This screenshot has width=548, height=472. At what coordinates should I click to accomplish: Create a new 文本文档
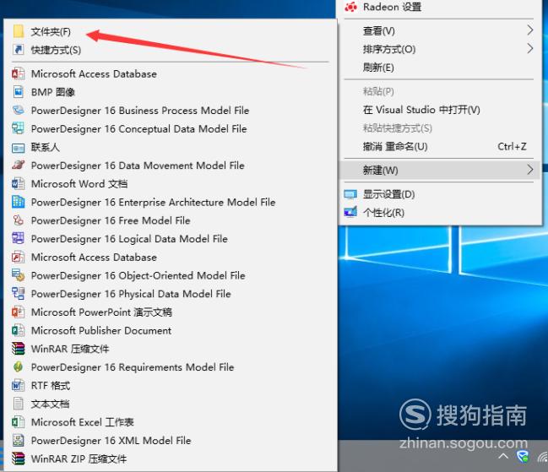tap(171, 404)
